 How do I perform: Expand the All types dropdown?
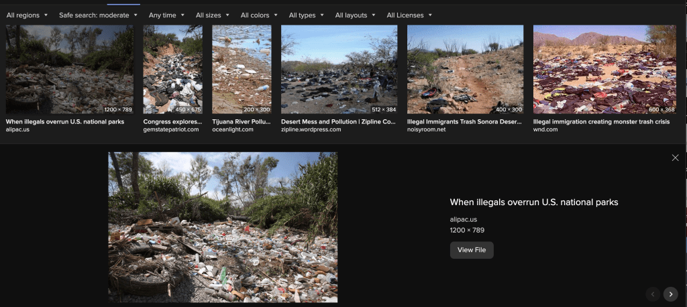point(306,15)
